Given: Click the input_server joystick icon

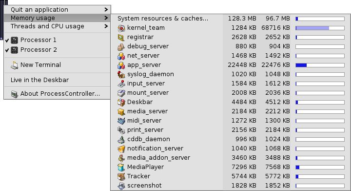Looking at the screenshot, I should pyautogui.click(x=121, y=84).
